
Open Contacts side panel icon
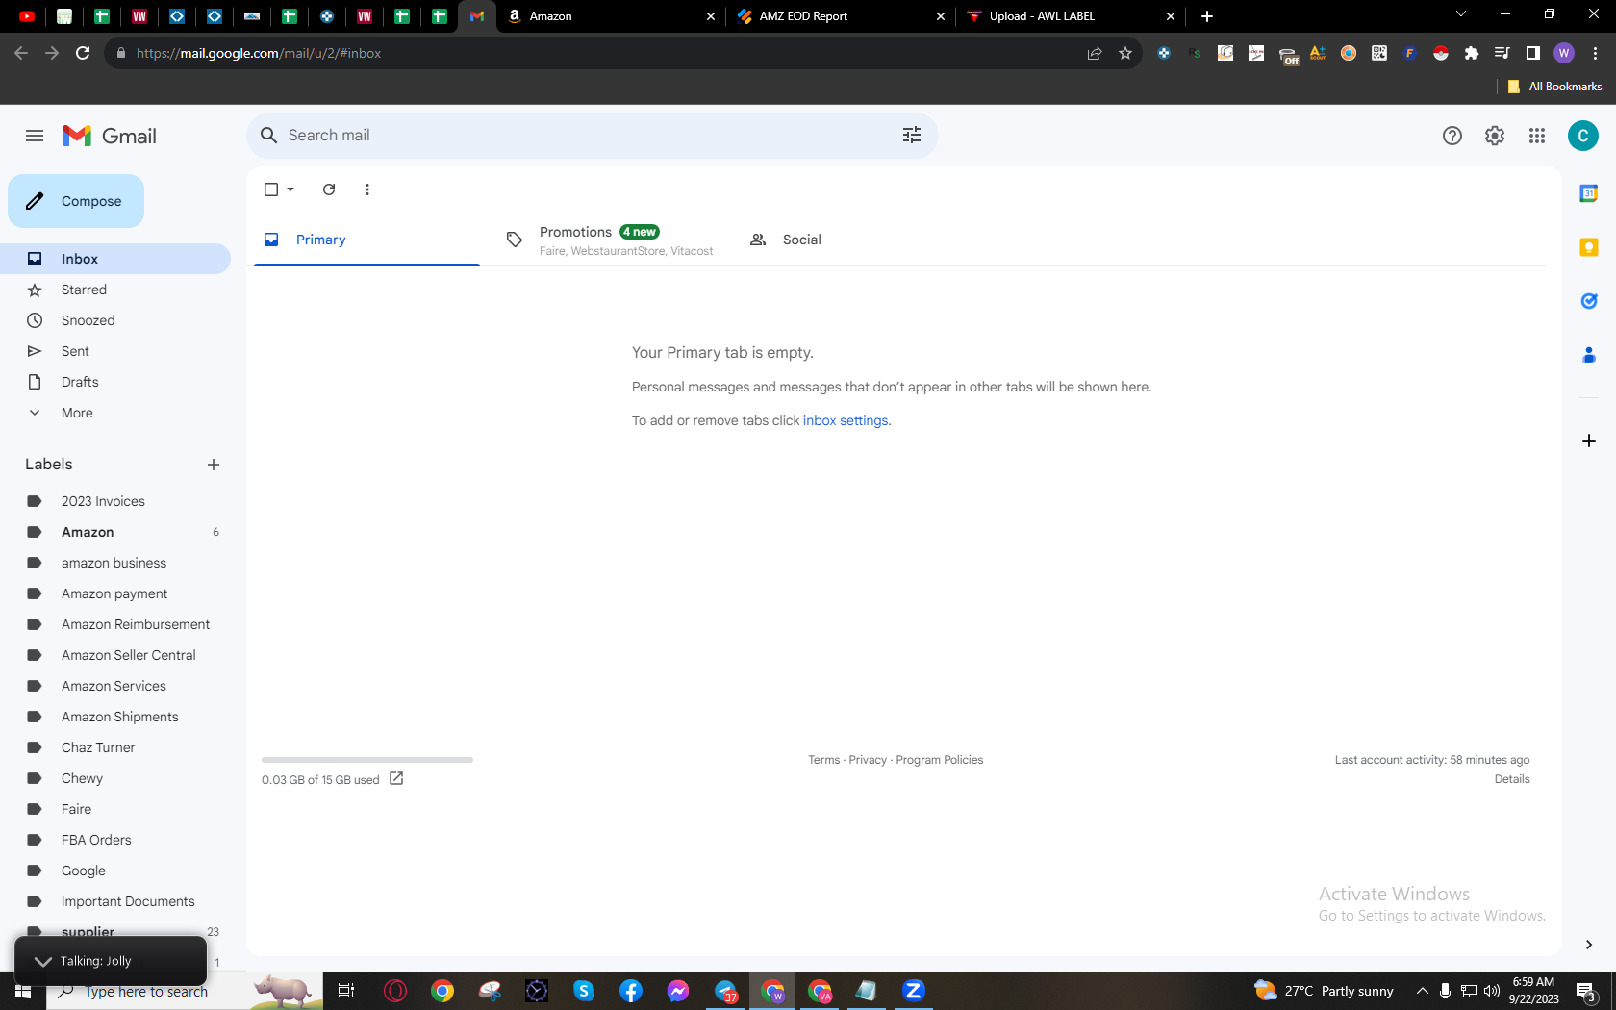click(x=1589, y=355)
